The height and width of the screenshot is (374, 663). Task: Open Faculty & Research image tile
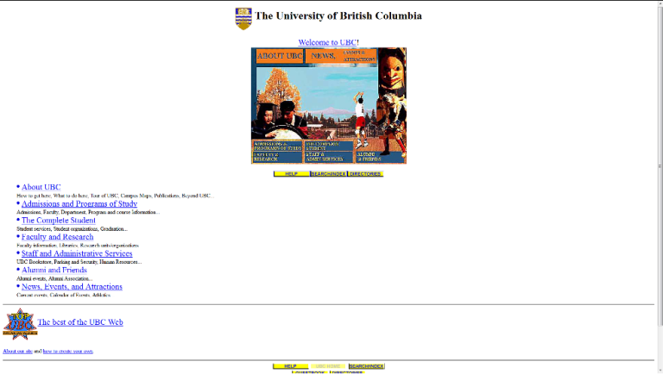[x=277, y=157]
